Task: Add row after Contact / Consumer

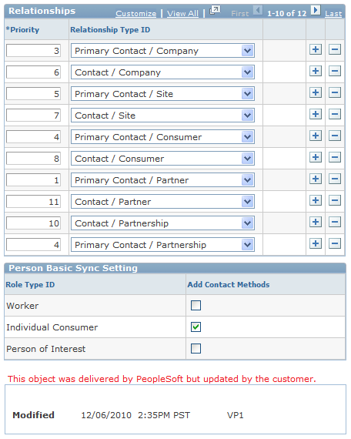Action: (316, 157)
